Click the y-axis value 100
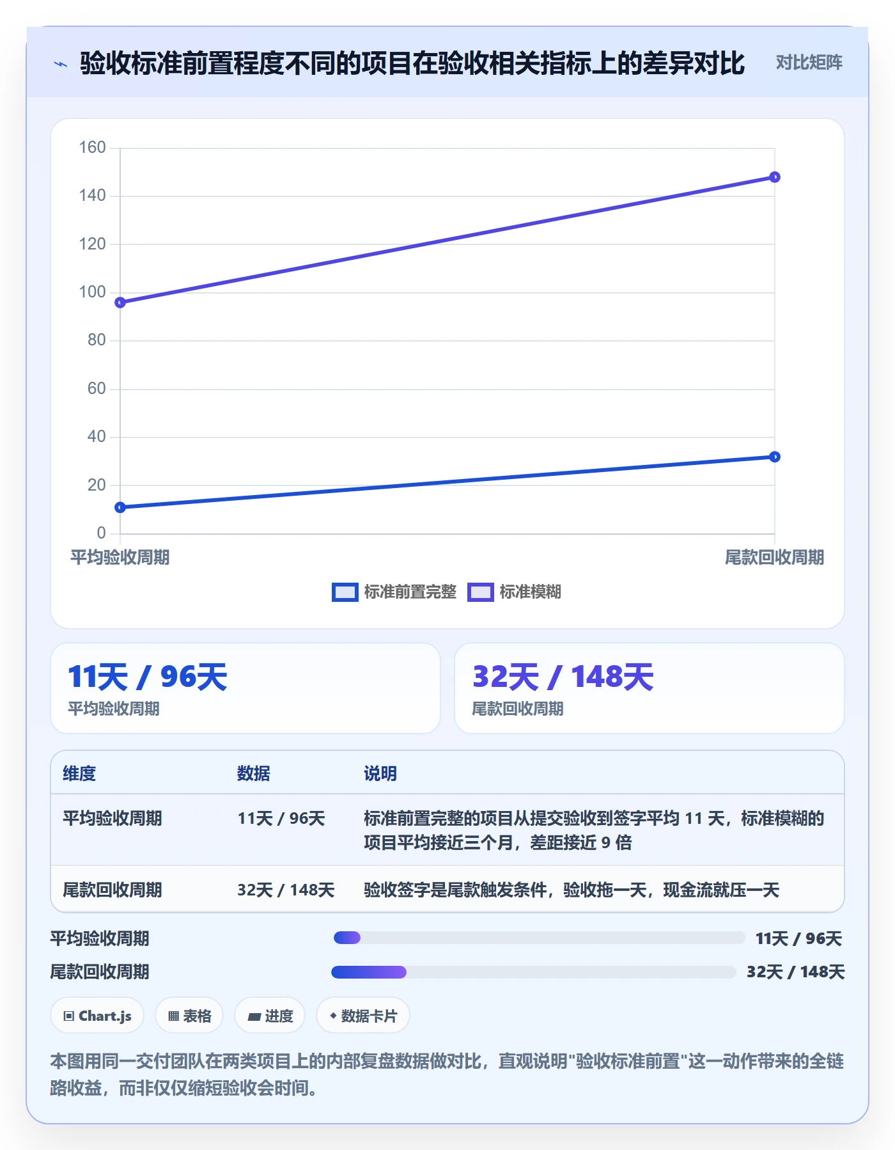Viewport: 895px width, 1150px height. pos(92,292)
